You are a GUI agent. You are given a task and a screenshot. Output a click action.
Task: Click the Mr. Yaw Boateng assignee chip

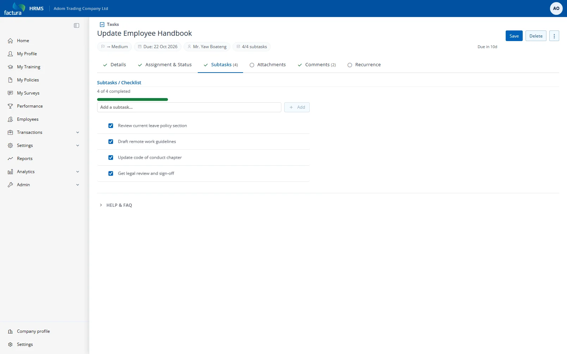(207, 47)
